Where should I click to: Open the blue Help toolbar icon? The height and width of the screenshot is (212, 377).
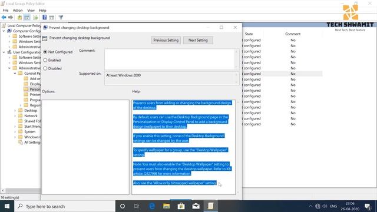[45, 17]
